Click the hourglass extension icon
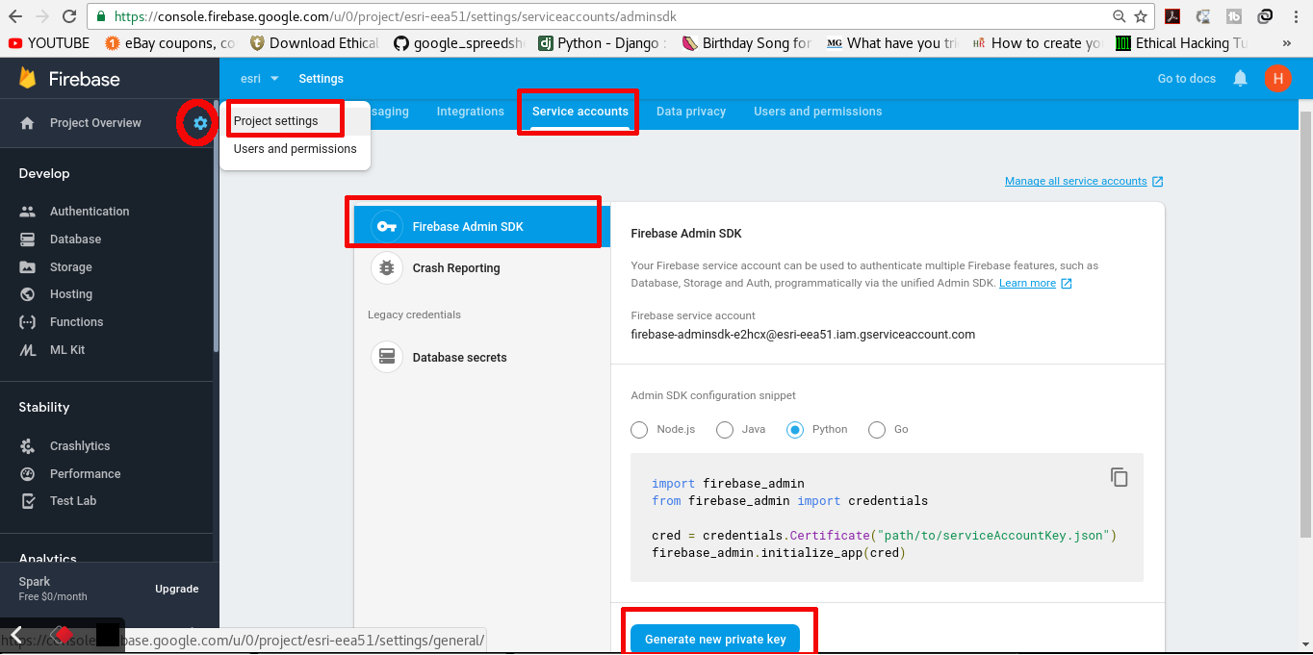Screen dimensions: 1313x655 point(1203,16)
